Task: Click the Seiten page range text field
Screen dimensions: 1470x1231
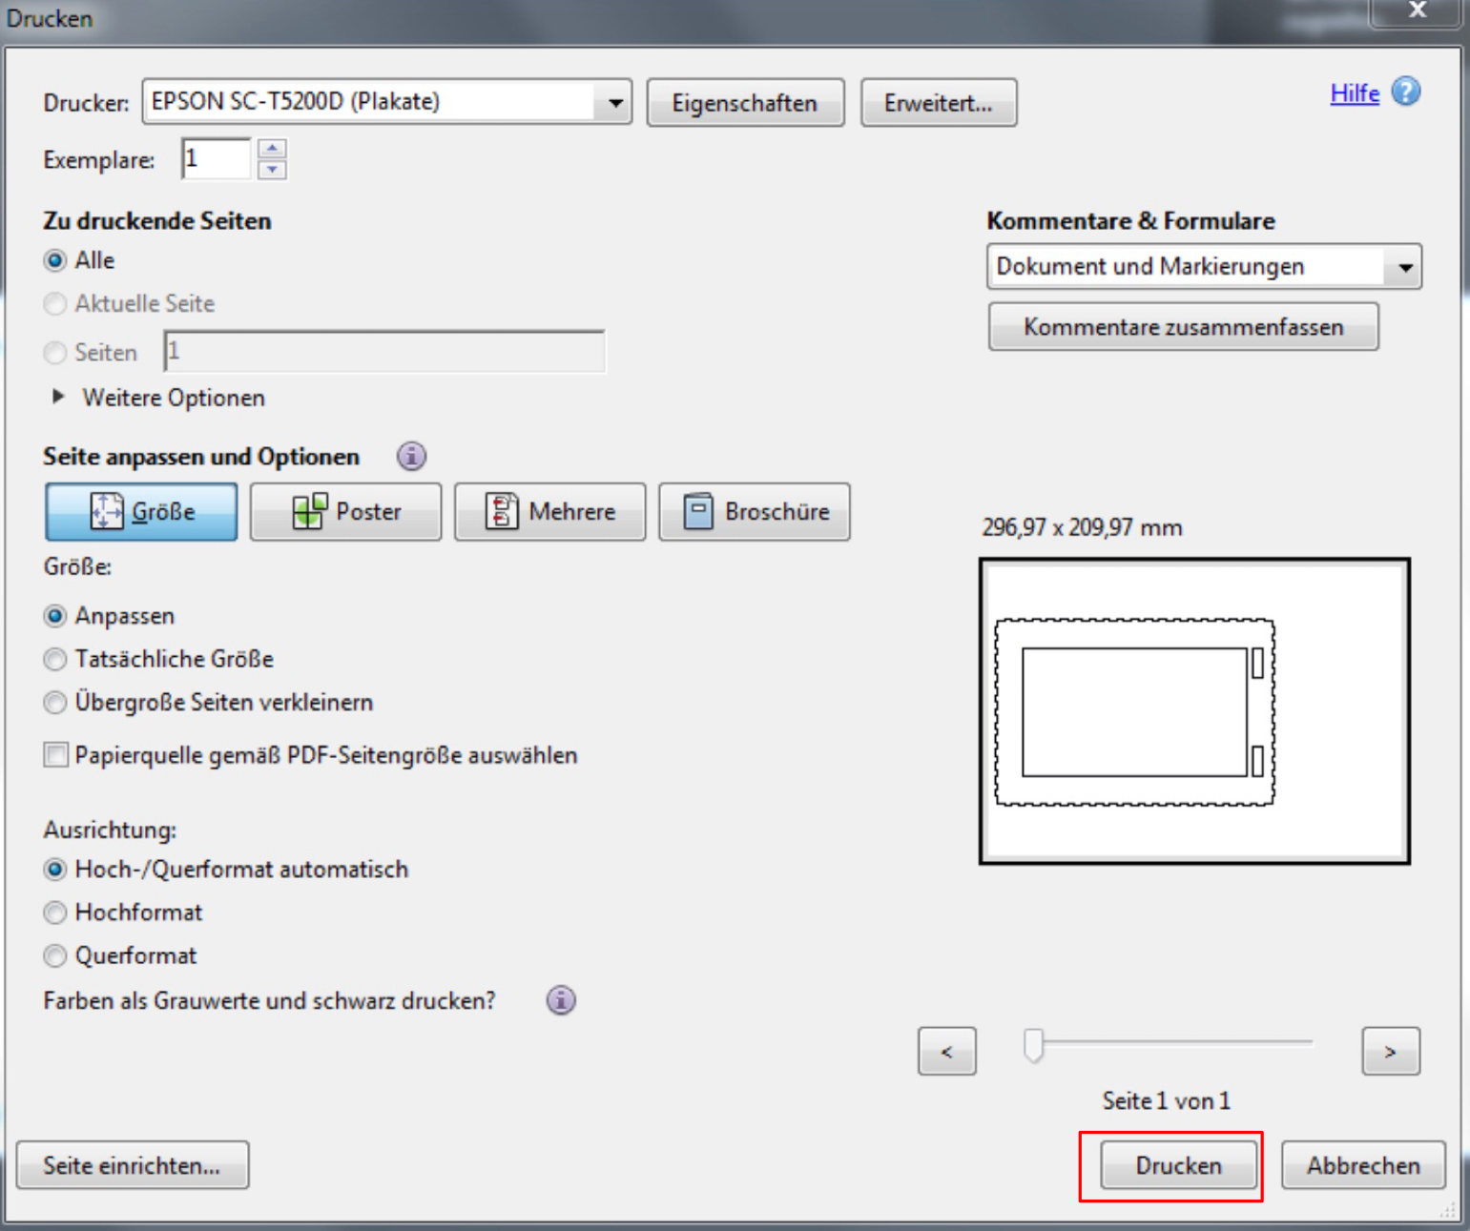Action: point(384,352)
